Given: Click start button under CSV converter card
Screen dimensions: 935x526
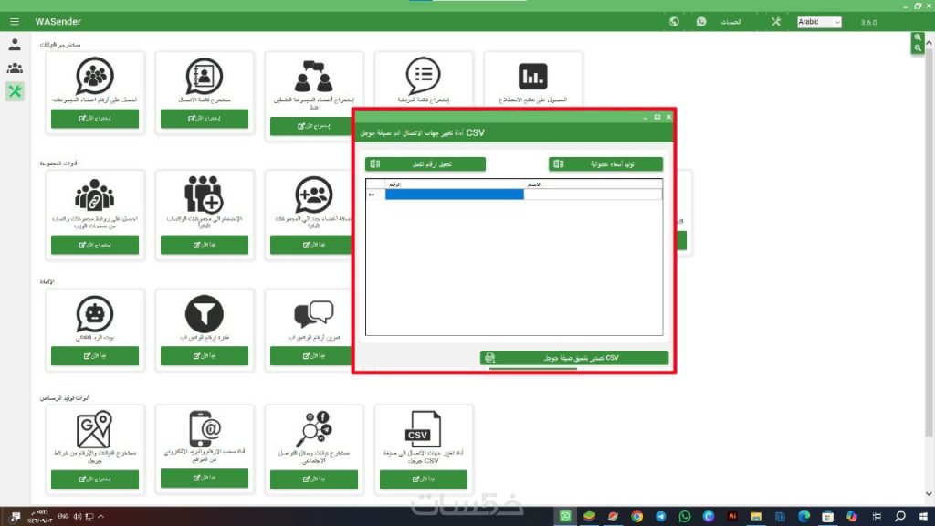Looking at the screenshot, I should pyautogui.click(x=424, y=479).
